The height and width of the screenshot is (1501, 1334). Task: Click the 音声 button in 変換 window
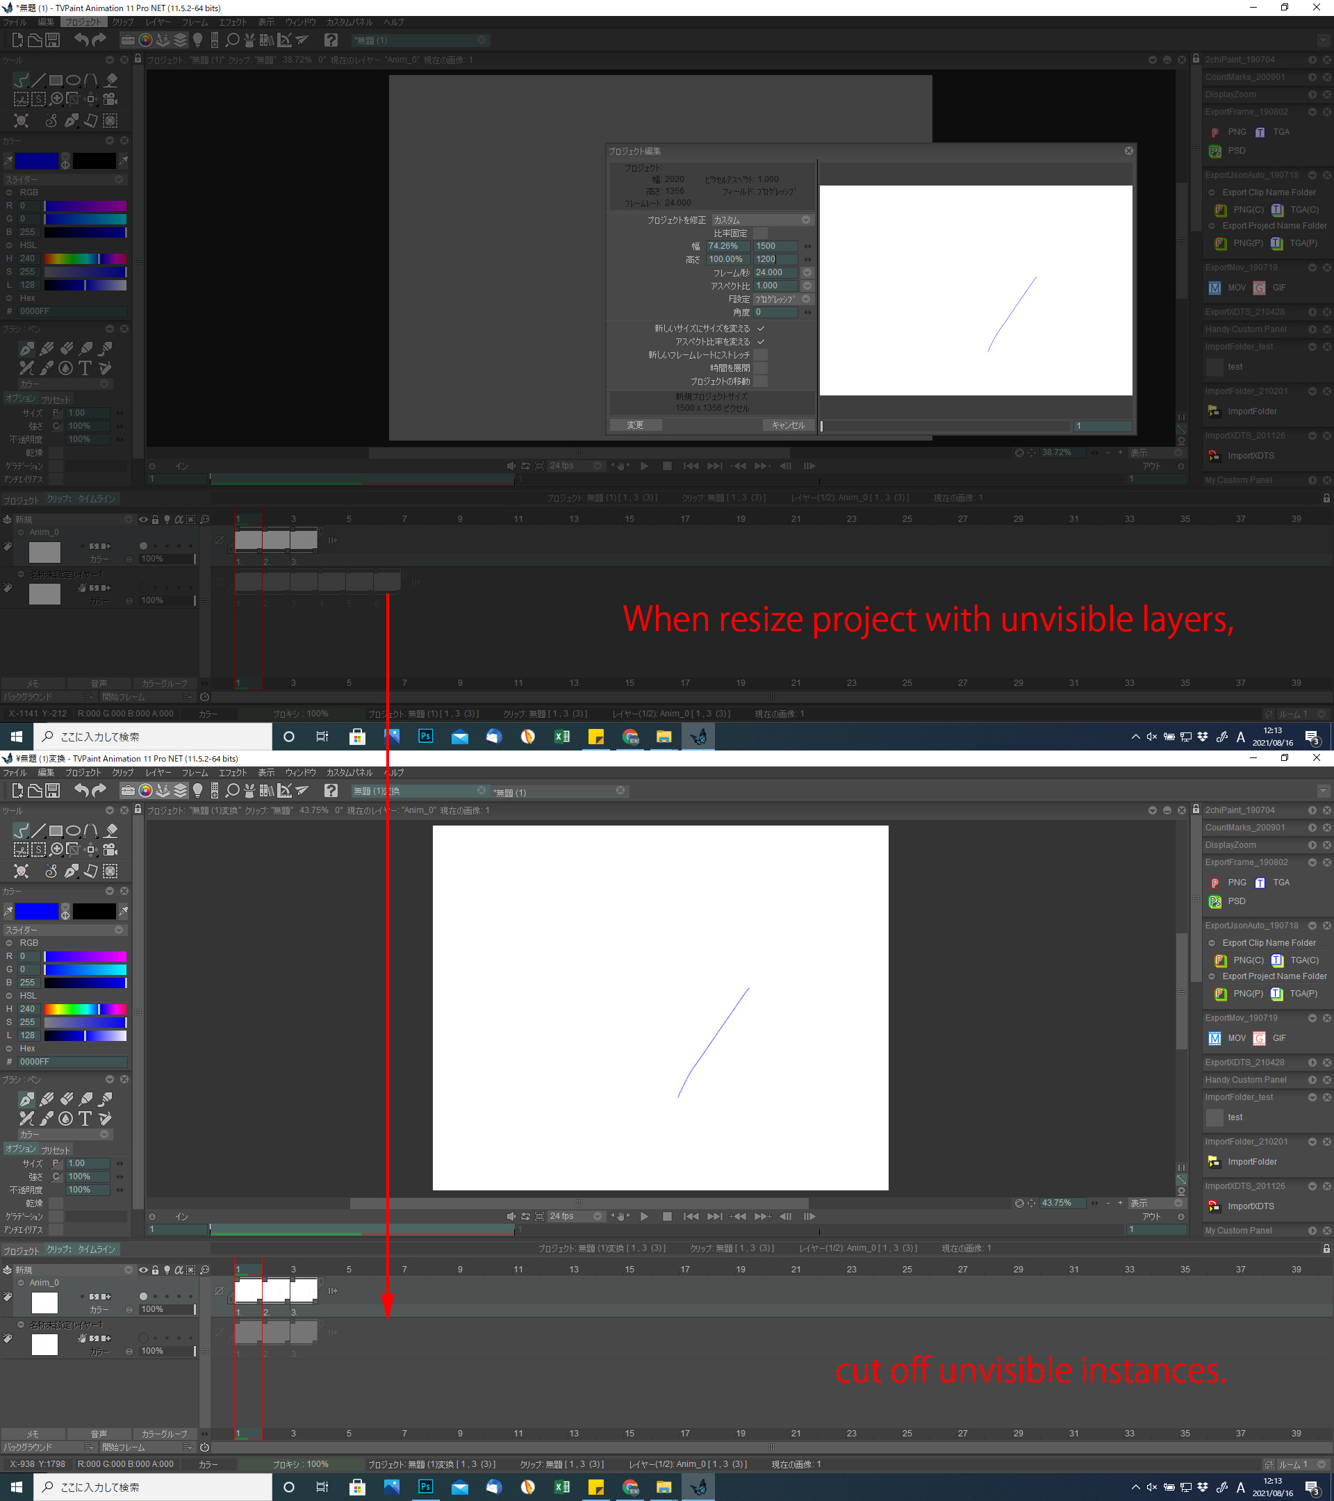(99, 1434)
